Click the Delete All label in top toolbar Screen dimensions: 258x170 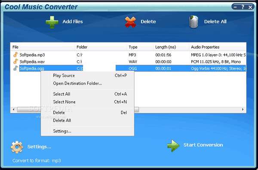pos(215,22)
